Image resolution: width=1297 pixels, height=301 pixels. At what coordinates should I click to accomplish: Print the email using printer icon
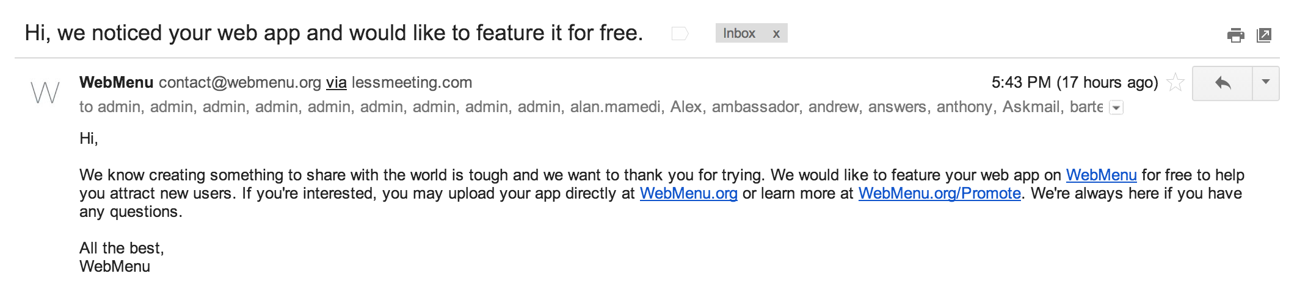click(1235, 35)
